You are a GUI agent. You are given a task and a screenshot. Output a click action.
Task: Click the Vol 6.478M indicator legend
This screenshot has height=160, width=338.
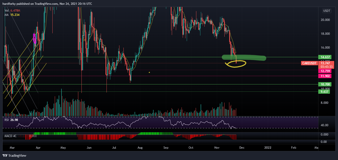12,11
